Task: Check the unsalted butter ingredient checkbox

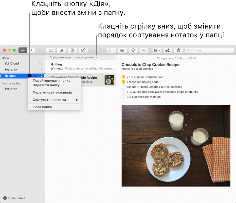Action: tap(123, 87)
